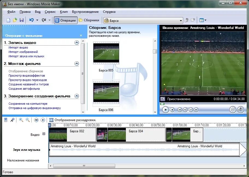Step to the previous frame in preview

[185, 110]
